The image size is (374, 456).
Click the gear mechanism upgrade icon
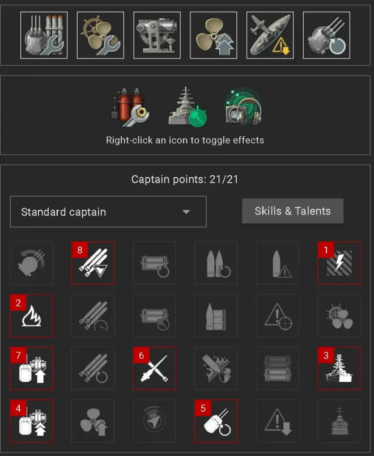click(x=157, y=35)
